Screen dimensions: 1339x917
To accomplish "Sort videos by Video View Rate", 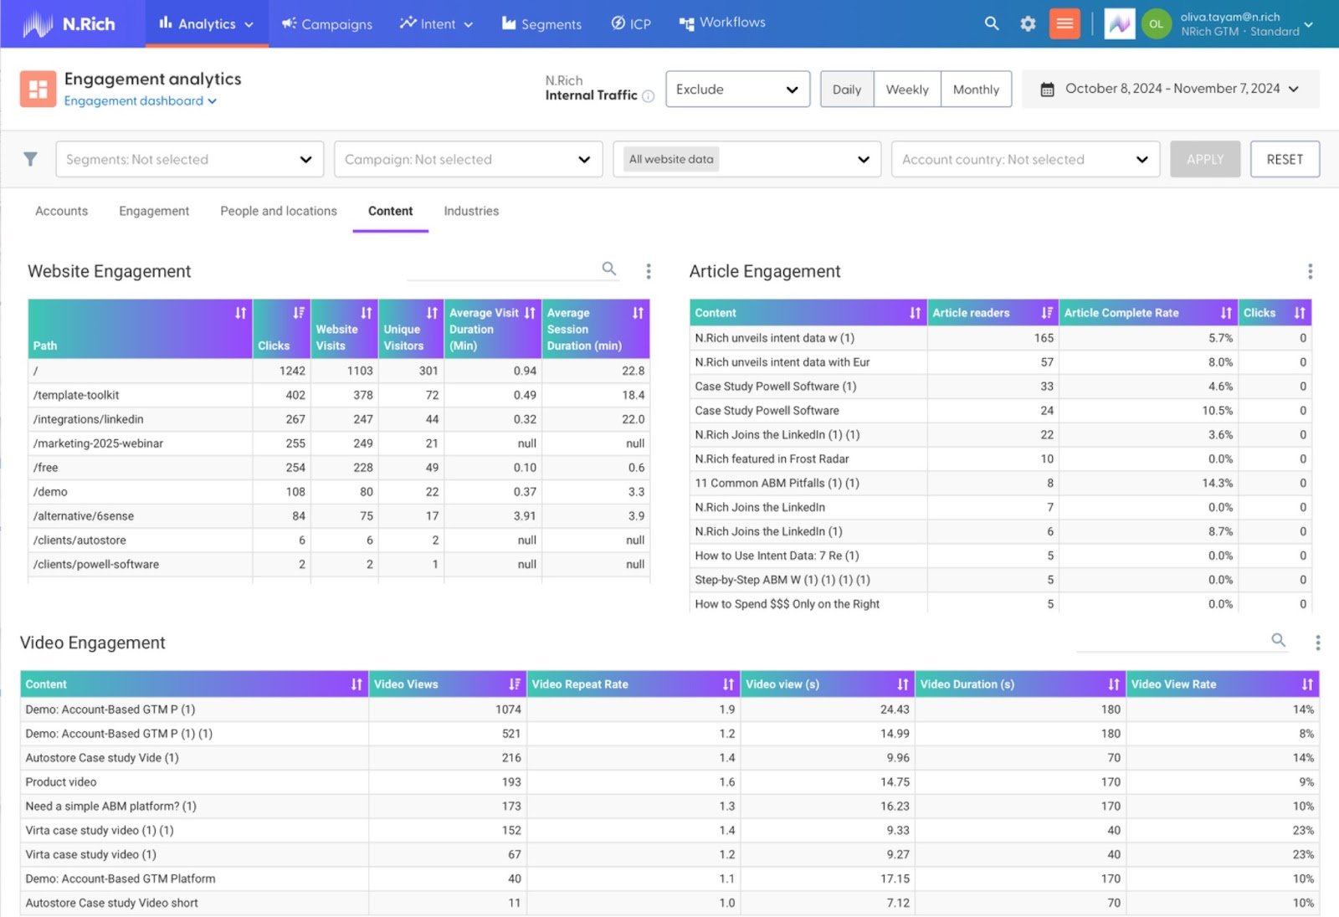I will tap(1307, 684).
